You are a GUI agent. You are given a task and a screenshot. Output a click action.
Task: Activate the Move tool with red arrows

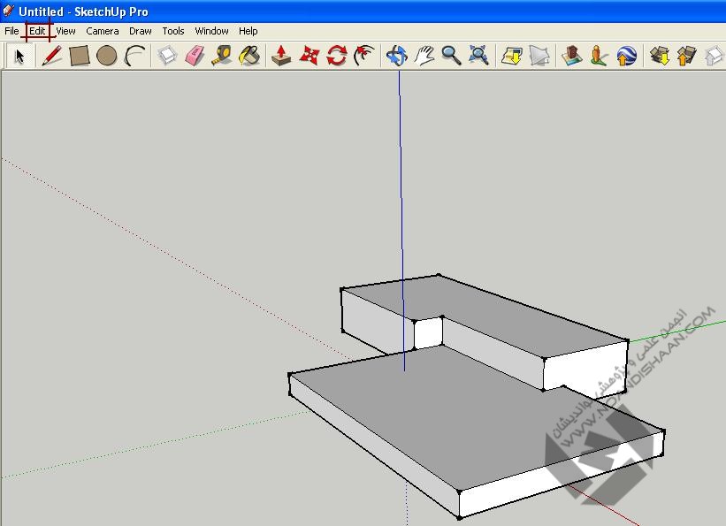click(309, 56)
